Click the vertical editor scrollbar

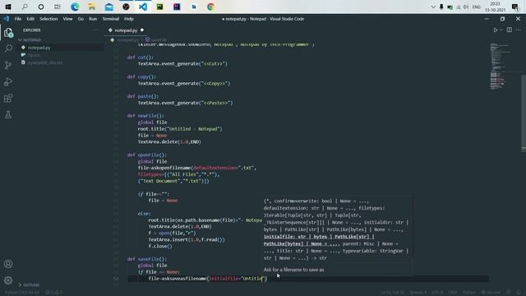pos(524,113)
